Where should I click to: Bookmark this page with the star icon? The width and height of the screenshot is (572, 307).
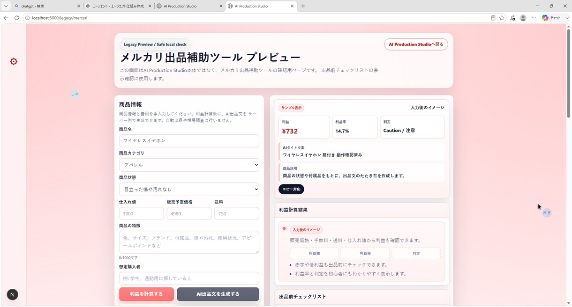(x=502, y=18)
